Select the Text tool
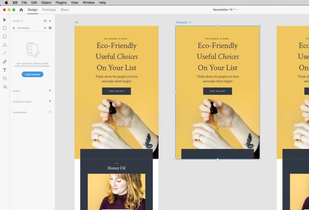 5,70
